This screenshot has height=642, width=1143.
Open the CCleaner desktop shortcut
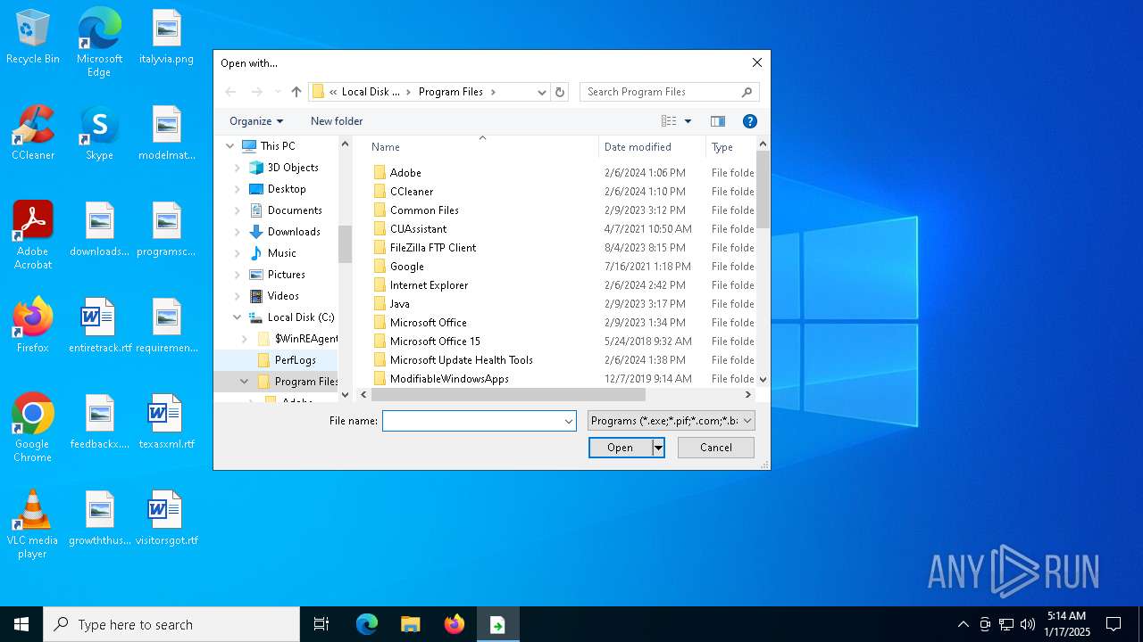[x=33, y=133]
